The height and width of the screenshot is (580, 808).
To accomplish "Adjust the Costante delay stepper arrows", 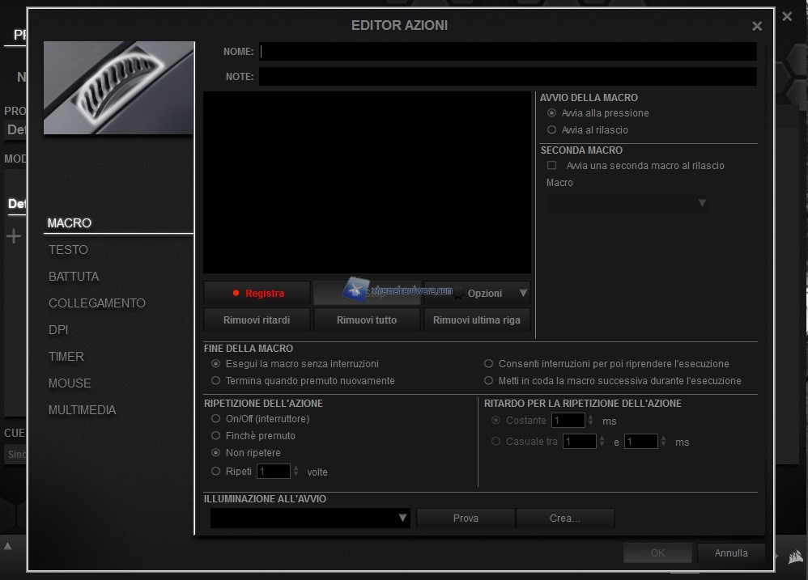I will point(590,421).
